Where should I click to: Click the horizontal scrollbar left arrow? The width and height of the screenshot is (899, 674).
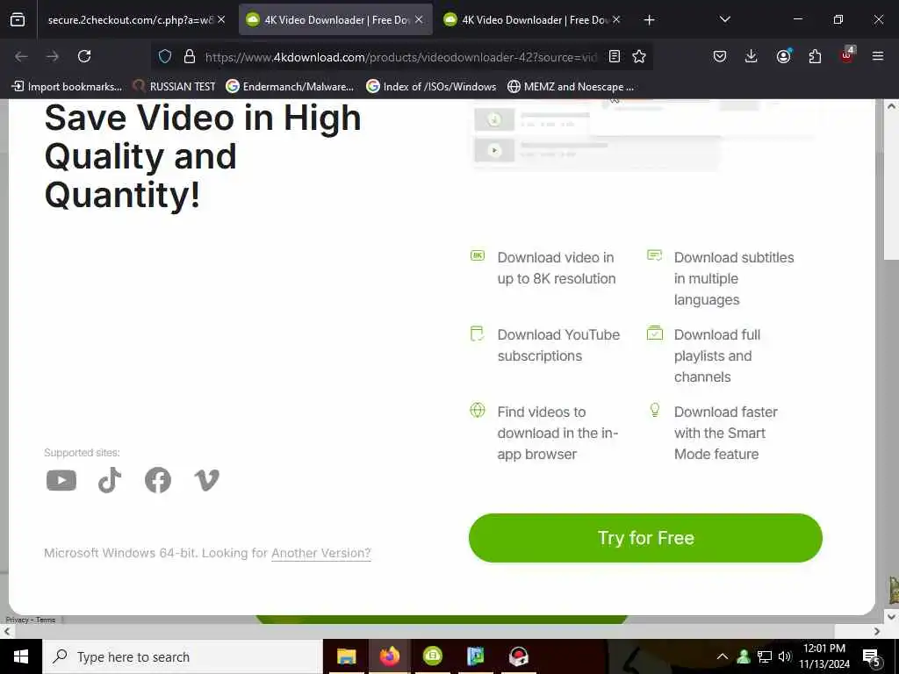pyautogui.click(x=7, y=632)
